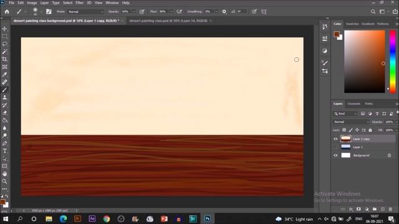This screenshot has width=399, height=224.
Task: Show the Layer 1 layer
Action: pos(335,147)
